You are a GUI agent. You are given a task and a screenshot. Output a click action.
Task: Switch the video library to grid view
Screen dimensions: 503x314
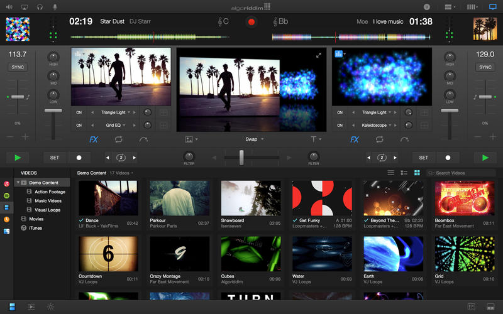pos(417,173)
